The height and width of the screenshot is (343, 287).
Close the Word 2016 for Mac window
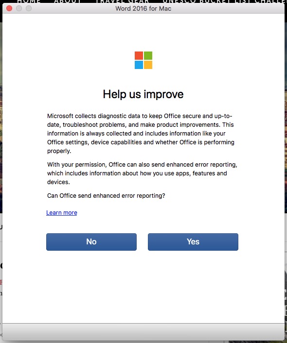coord(9,8)
